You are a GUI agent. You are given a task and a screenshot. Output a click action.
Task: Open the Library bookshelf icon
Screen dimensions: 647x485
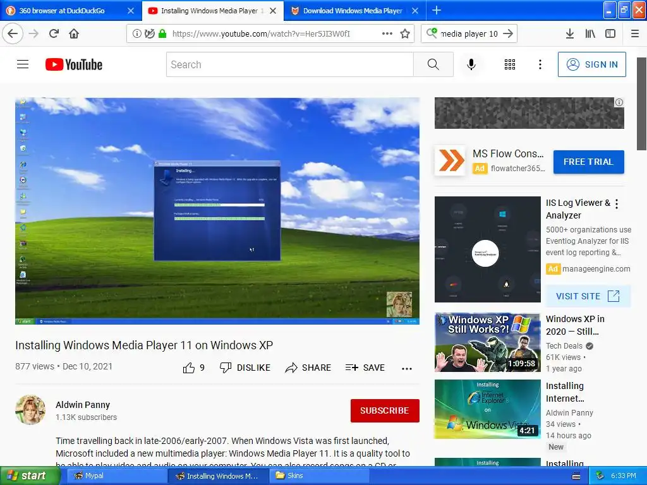[590, 33]
